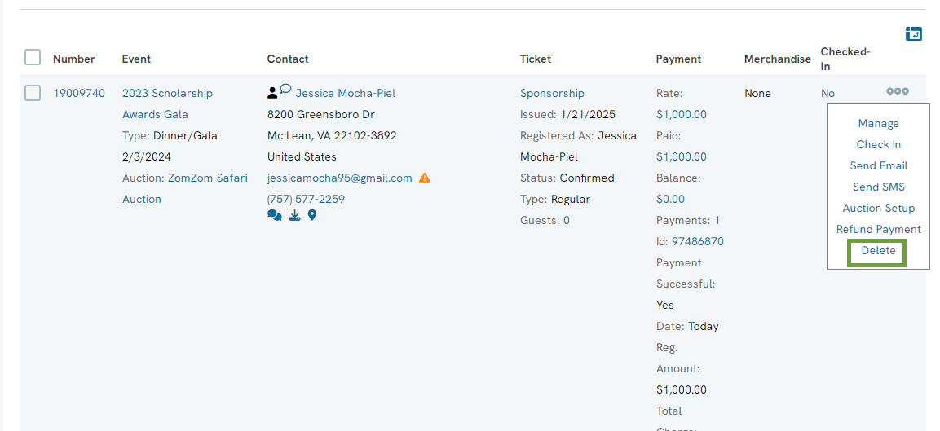Choose Send Email in the actions menu
The image size is (940, 431).
point(878,165)
